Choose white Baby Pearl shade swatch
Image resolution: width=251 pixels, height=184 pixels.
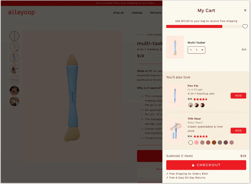[x=191, y=142]
